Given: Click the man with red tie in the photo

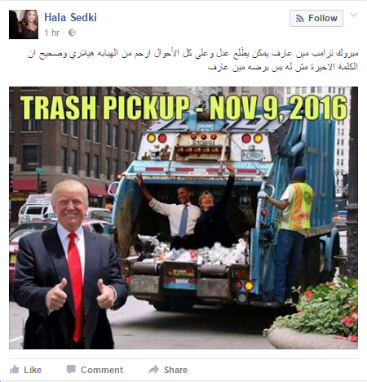Looking at the screenshot, I should click(x=69, y=265).
